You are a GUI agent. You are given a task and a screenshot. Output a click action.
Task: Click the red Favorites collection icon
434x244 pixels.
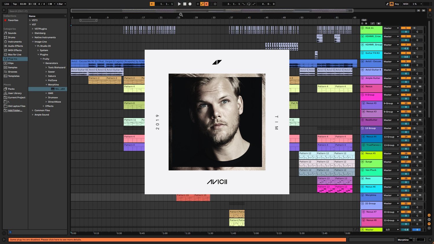pyautogui.click(x=5, y=20)
